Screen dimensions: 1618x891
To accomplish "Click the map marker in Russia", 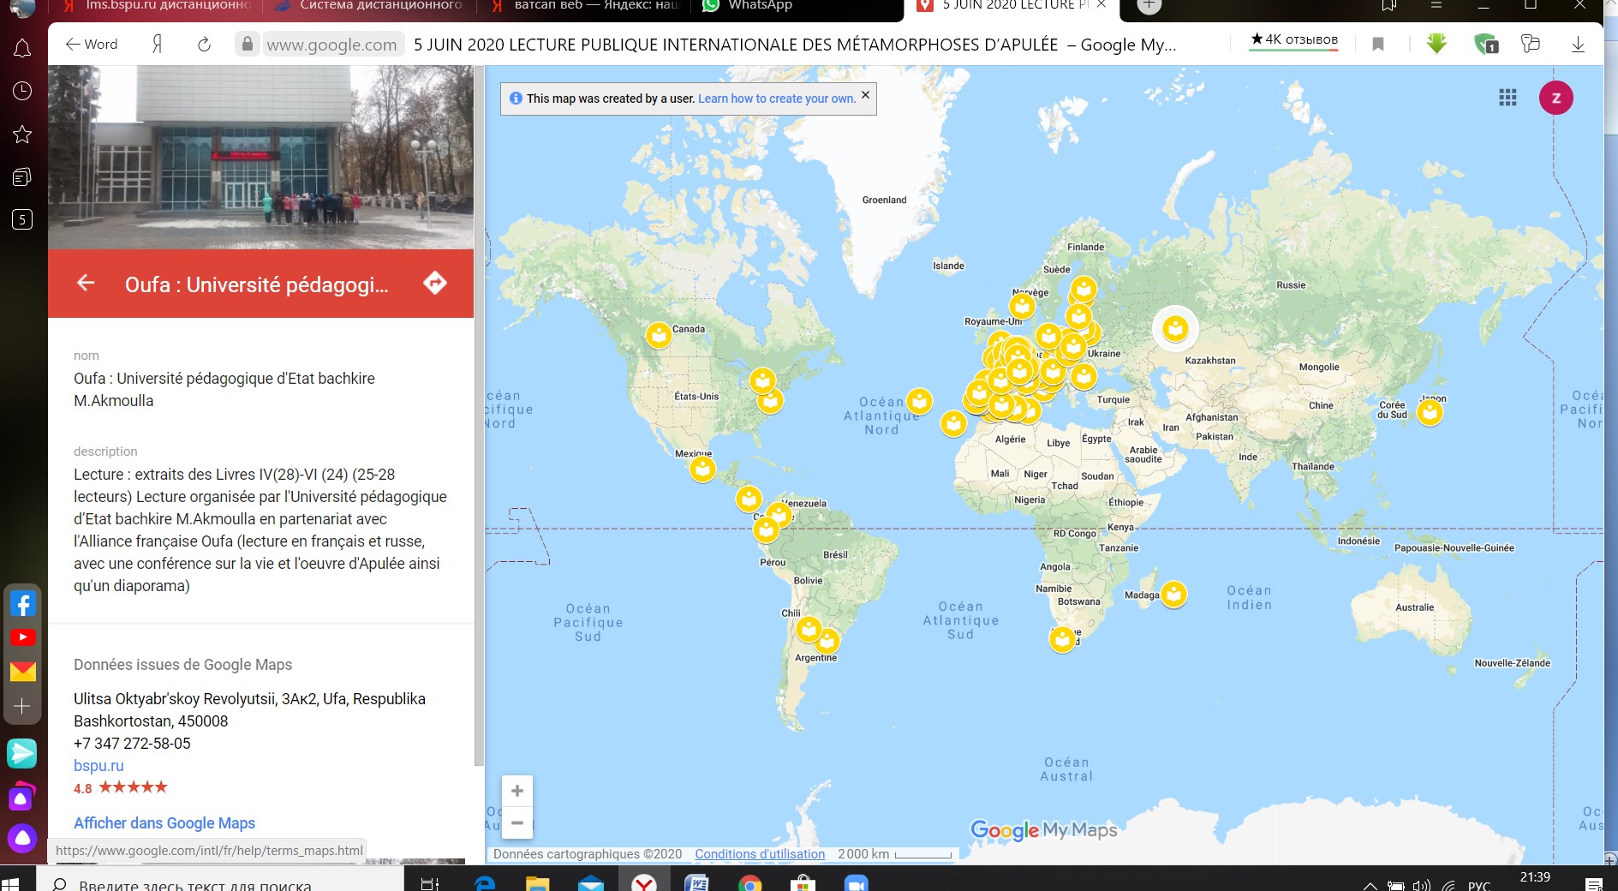I will coord(1174,328).
